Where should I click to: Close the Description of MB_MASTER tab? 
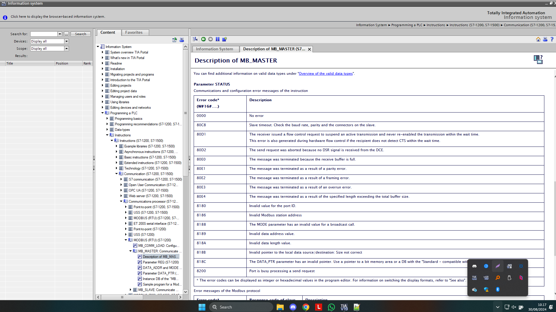click(x=309, y=49)
